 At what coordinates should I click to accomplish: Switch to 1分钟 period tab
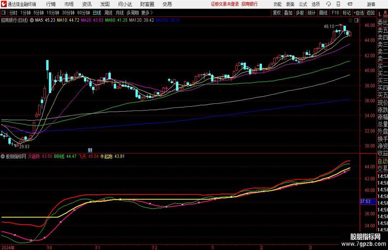click(x=25, y=13)
